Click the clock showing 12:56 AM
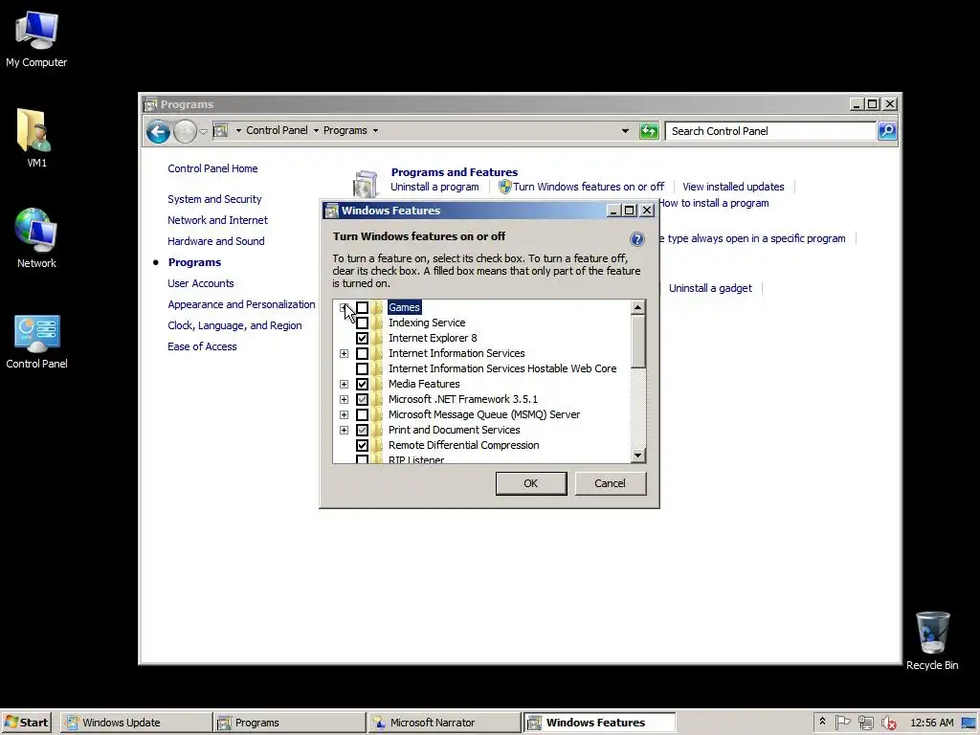 click(932, 723)
